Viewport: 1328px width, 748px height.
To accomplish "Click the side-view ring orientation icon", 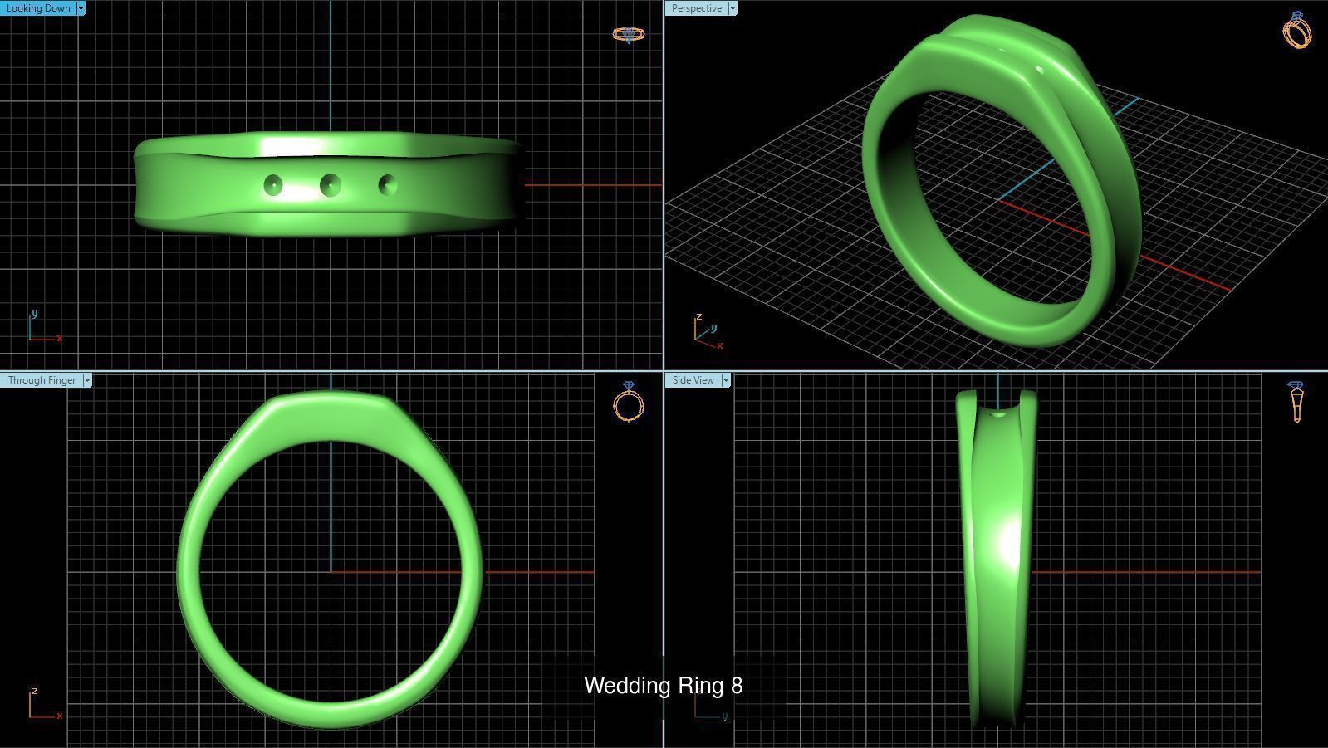I will 1296,402.
